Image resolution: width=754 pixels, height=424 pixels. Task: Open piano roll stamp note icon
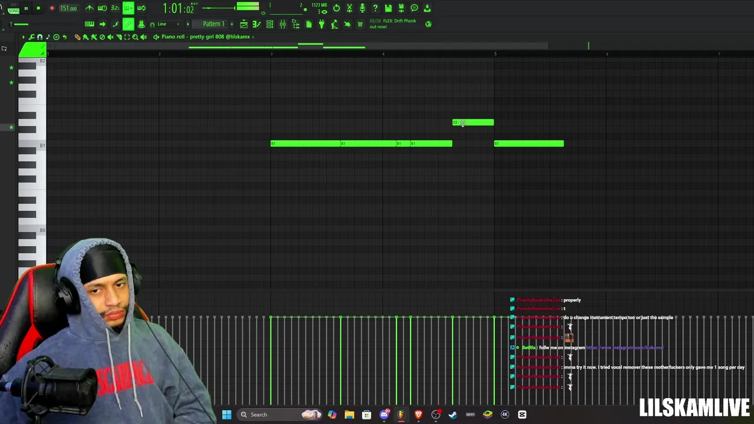pyautogui.click(x=48, y=37)
